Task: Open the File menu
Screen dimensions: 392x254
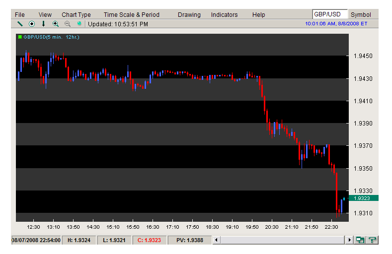Action: tap(20, 15)
